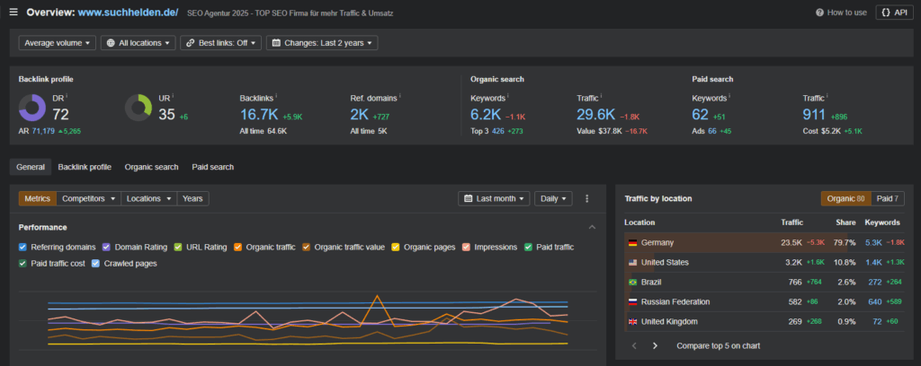Viewport: 921px width, 366px height.
Task: Open the 62 paid keywords value
Action: pyautogui.click(x=700, y=115)
